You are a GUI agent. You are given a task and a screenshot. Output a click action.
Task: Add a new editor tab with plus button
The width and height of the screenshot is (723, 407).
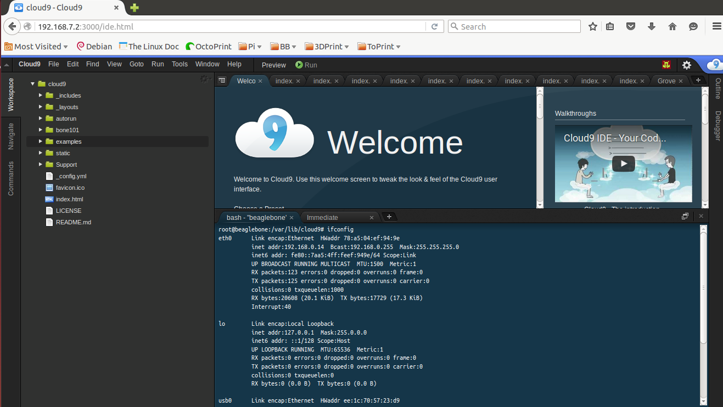coord(698,80)
